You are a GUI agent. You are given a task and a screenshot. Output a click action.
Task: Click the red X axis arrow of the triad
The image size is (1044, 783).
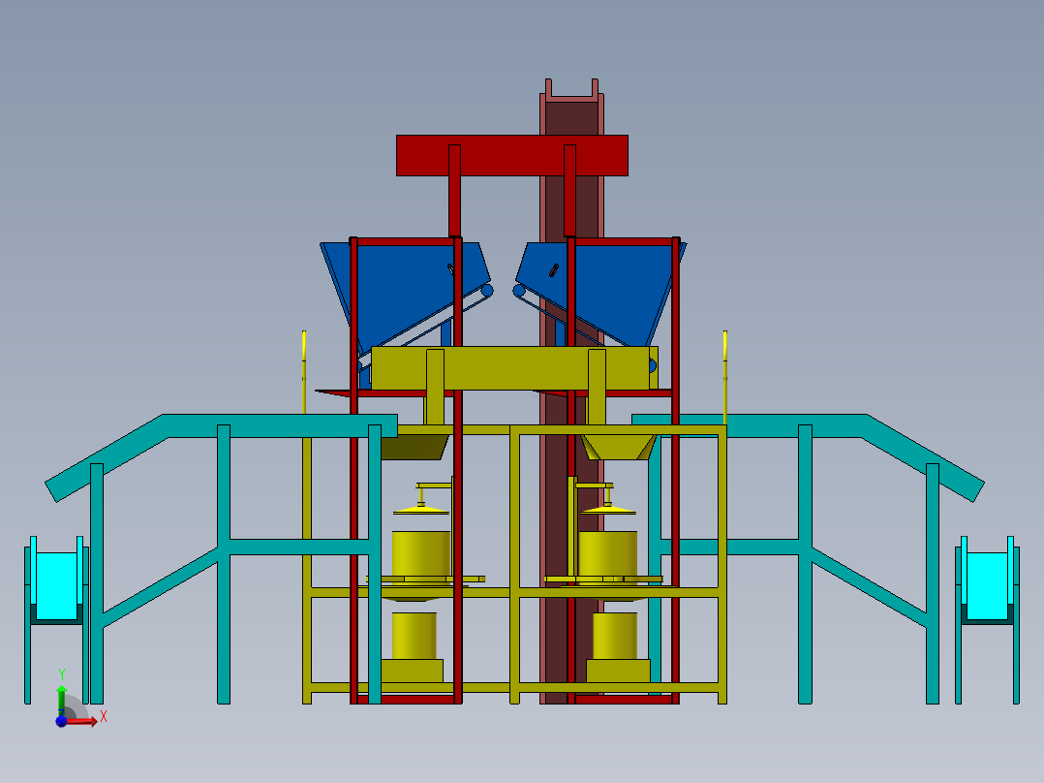(x=83, y=721)
